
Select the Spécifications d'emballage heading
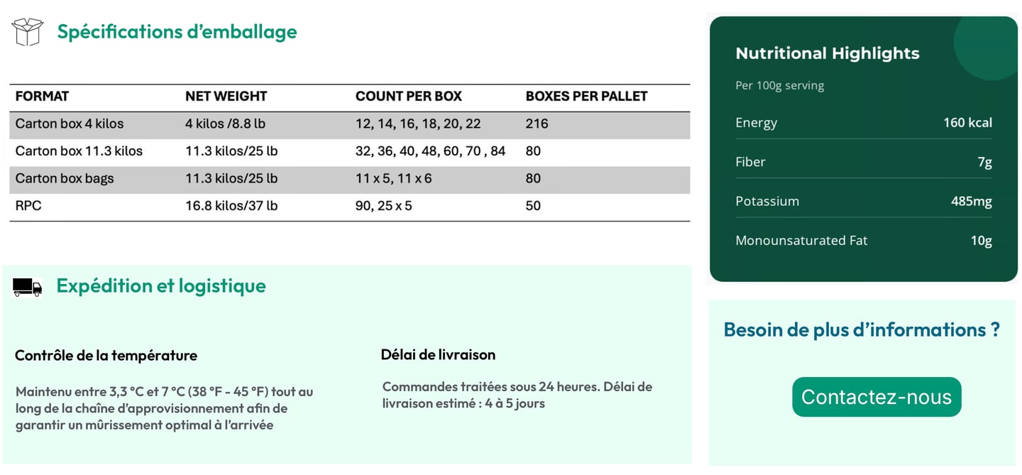click(x=177, y=32)
